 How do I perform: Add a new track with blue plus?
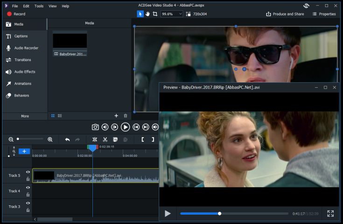point(24,151)
